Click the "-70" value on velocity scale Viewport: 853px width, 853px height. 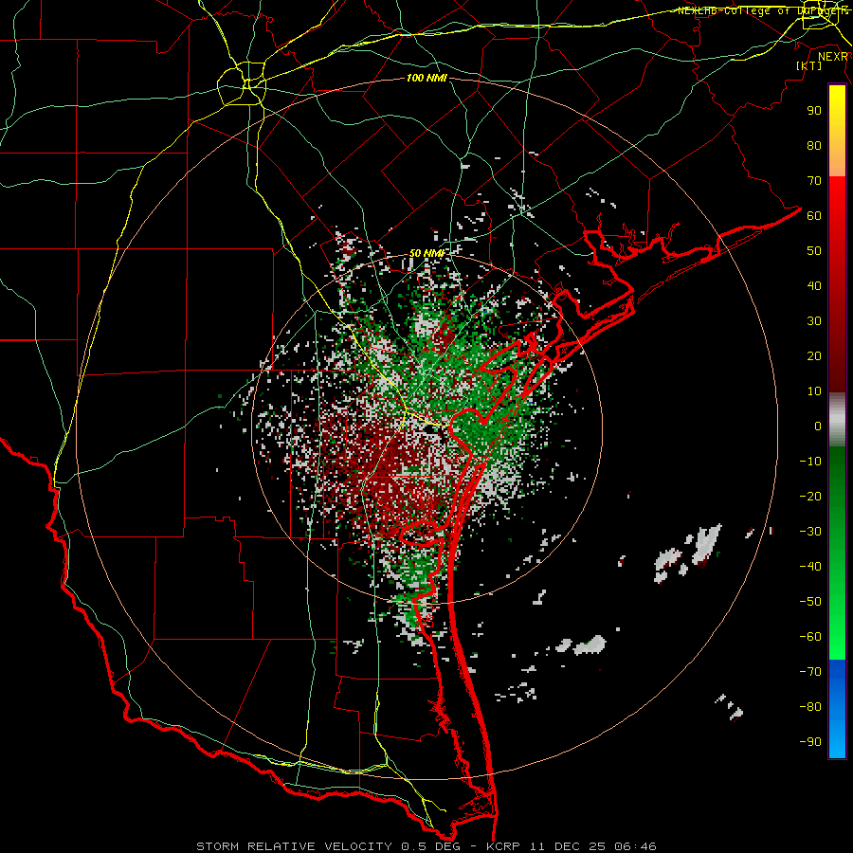[810, 671]
